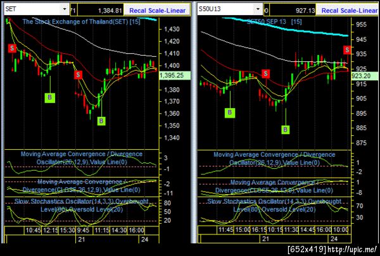Viewport: 380px width, 256px height.
Task: Click the 12:15 time label
Action: click(x=51, y=230)
